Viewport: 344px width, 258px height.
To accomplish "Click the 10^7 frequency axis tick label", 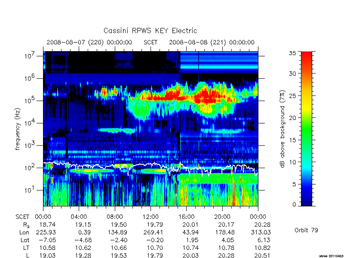I will tap(30, 55).
